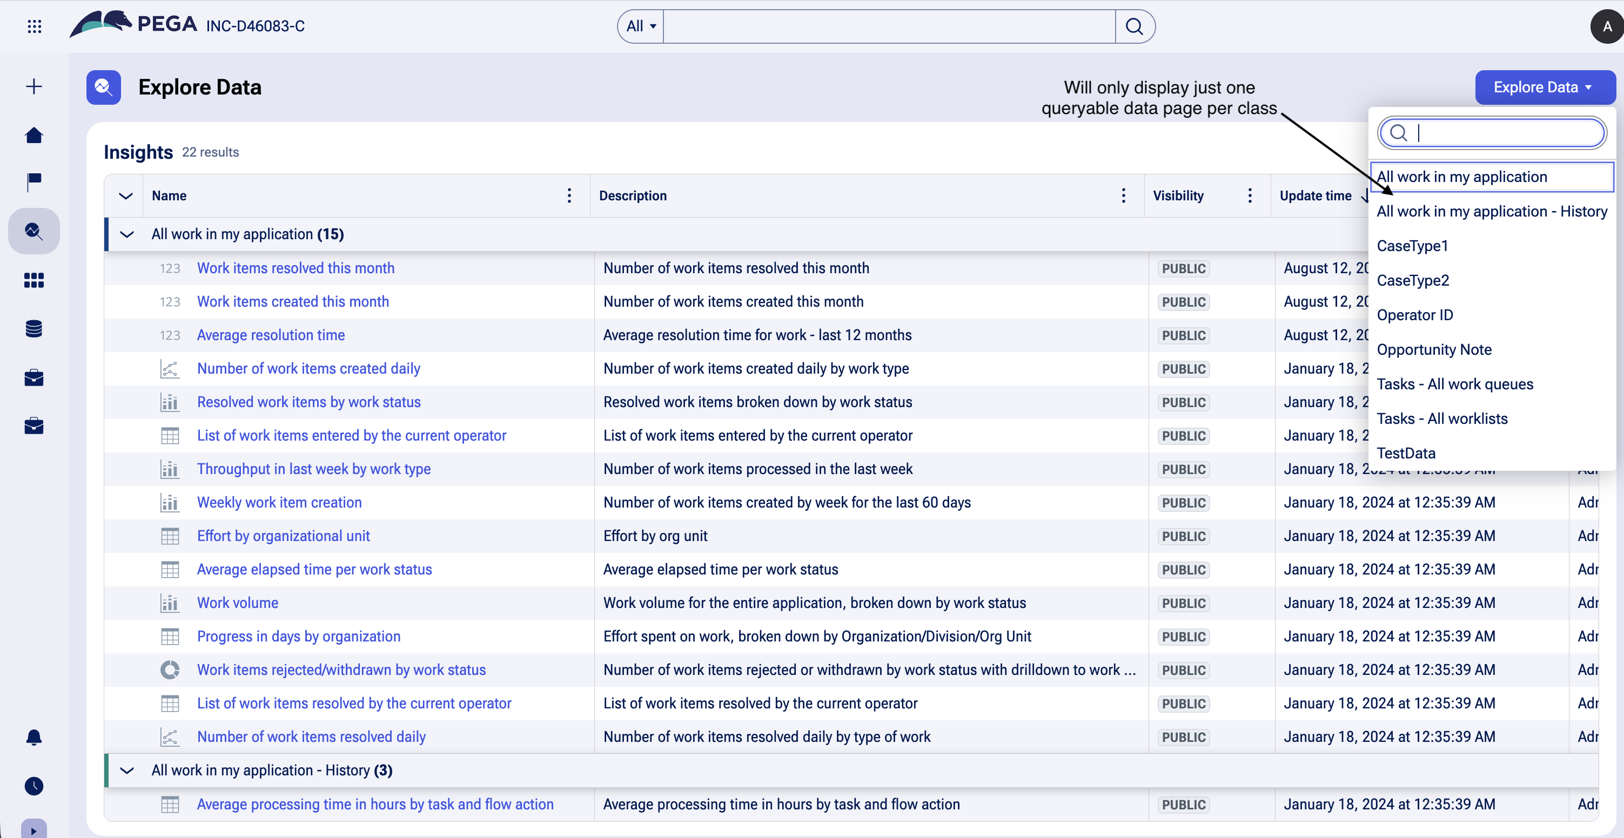Choose CaseType2 from the dropdown list
The height and width of the screenshot is (838, 1624).
pyautogui.click(x=1492, y=280)
